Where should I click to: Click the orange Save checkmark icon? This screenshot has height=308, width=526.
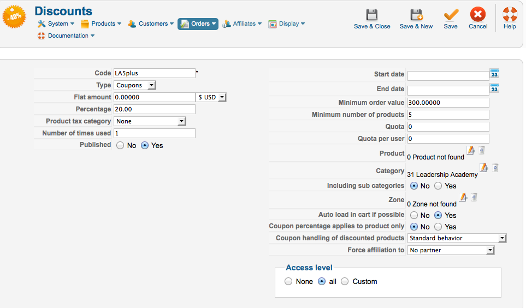451,15
